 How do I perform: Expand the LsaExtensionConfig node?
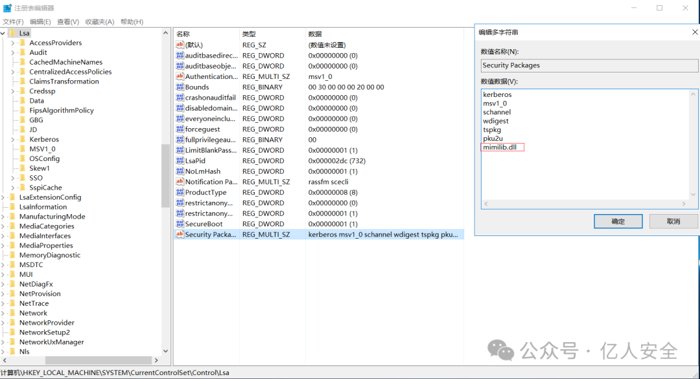3,197
